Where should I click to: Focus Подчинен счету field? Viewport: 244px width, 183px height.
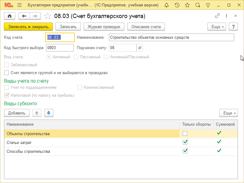tap(123, 48)
